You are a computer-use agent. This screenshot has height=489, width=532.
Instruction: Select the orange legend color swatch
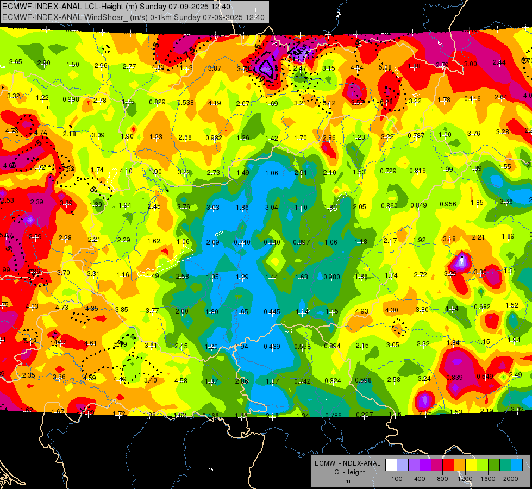[x=460, y=465]
